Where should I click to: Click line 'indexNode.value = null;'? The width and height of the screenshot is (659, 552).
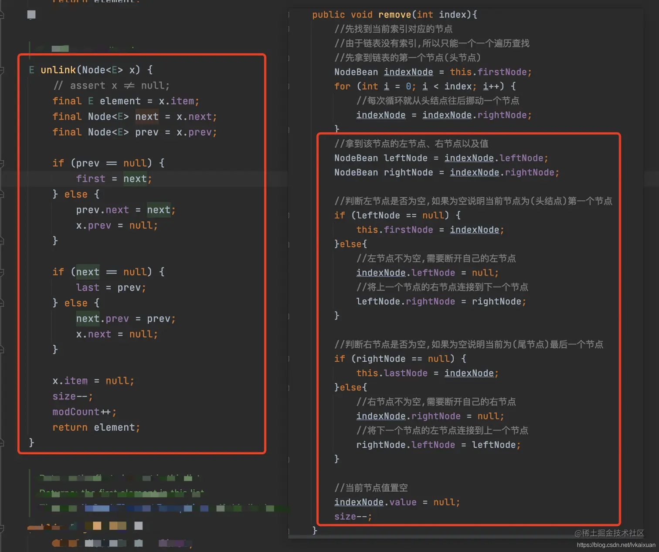coord(397,502)
